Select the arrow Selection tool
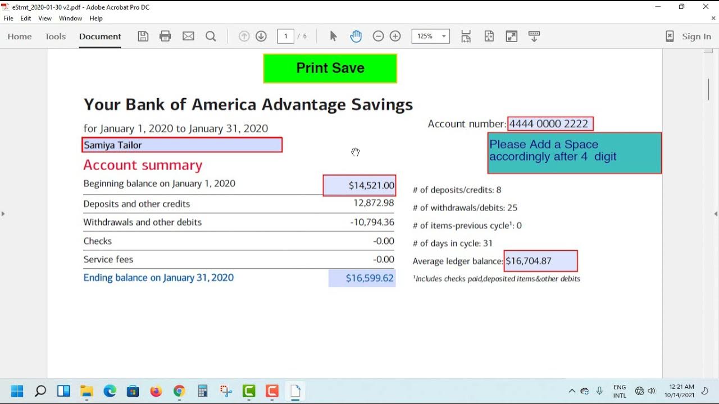Viewport: 719px width, 404px height. tap(333, 36)
